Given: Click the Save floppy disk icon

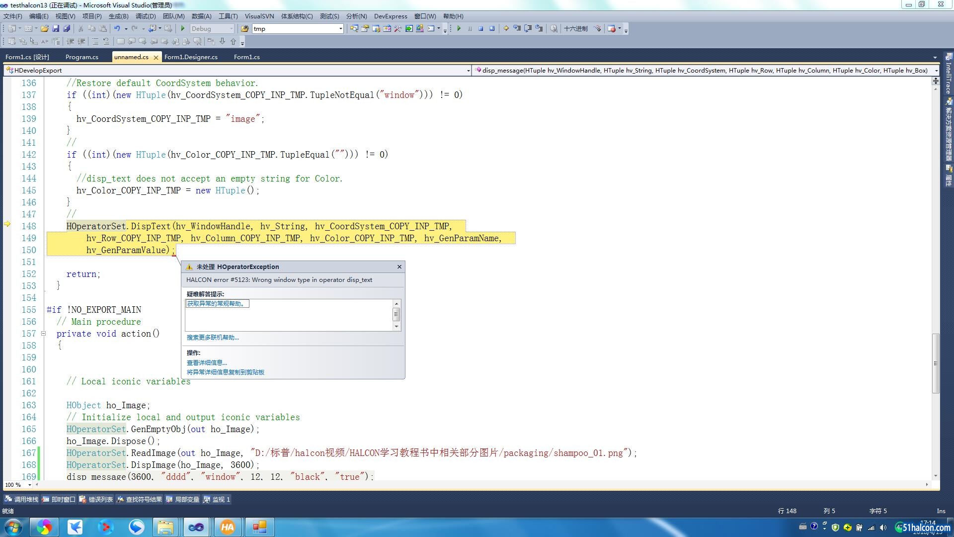Looking at the screenshot, I should coord(56,29).
